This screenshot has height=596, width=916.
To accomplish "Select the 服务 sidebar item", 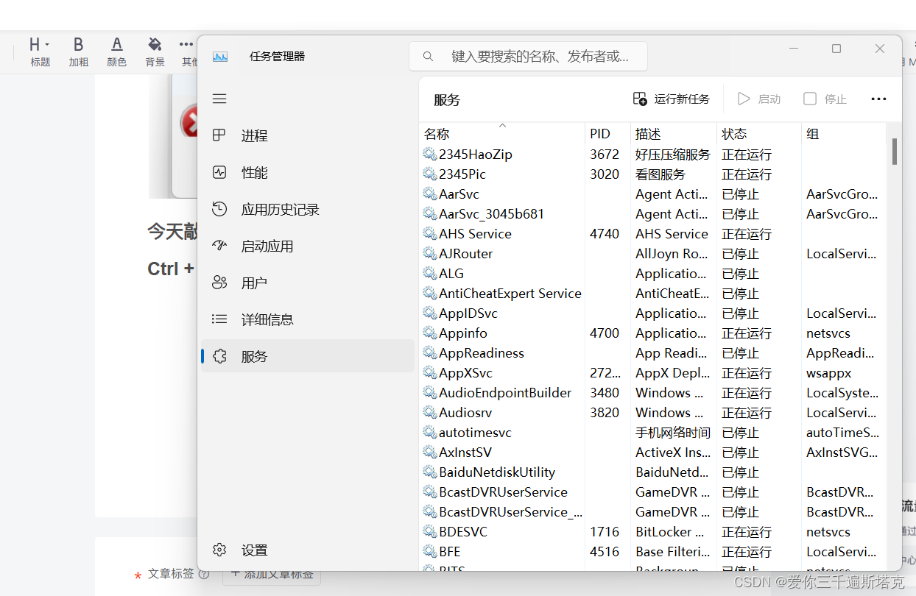I will pyautogui.click(x=308, y=356).
